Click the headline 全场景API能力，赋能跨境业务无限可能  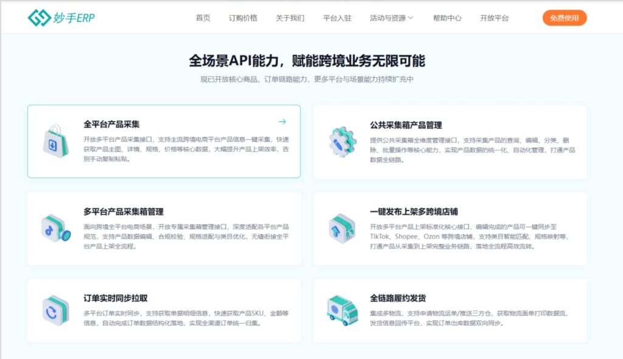(307, 61)
